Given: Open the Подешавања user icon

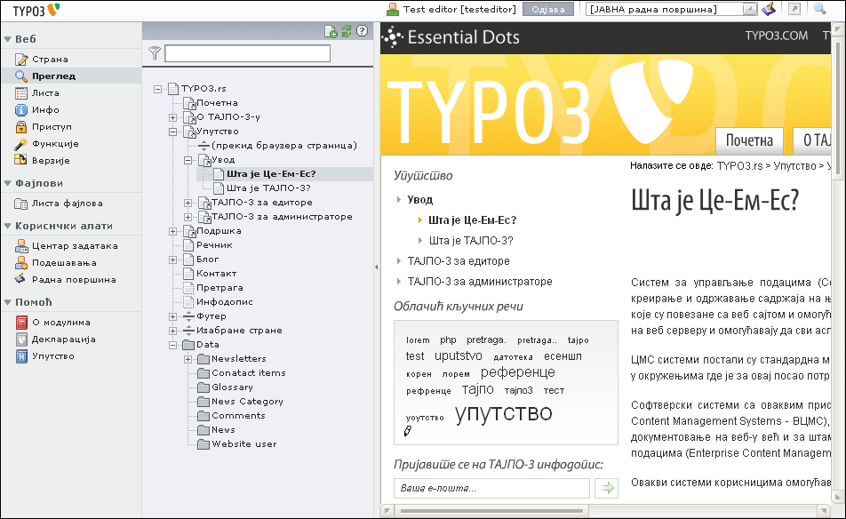Looking at the screenshot, I should pos(21,263).
